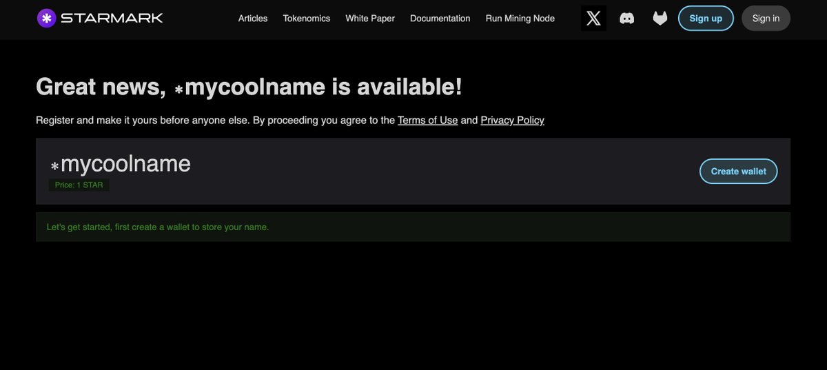The image size is (827, 370).
Task: Open the Terms of Use link
Action: click(427, 121)
